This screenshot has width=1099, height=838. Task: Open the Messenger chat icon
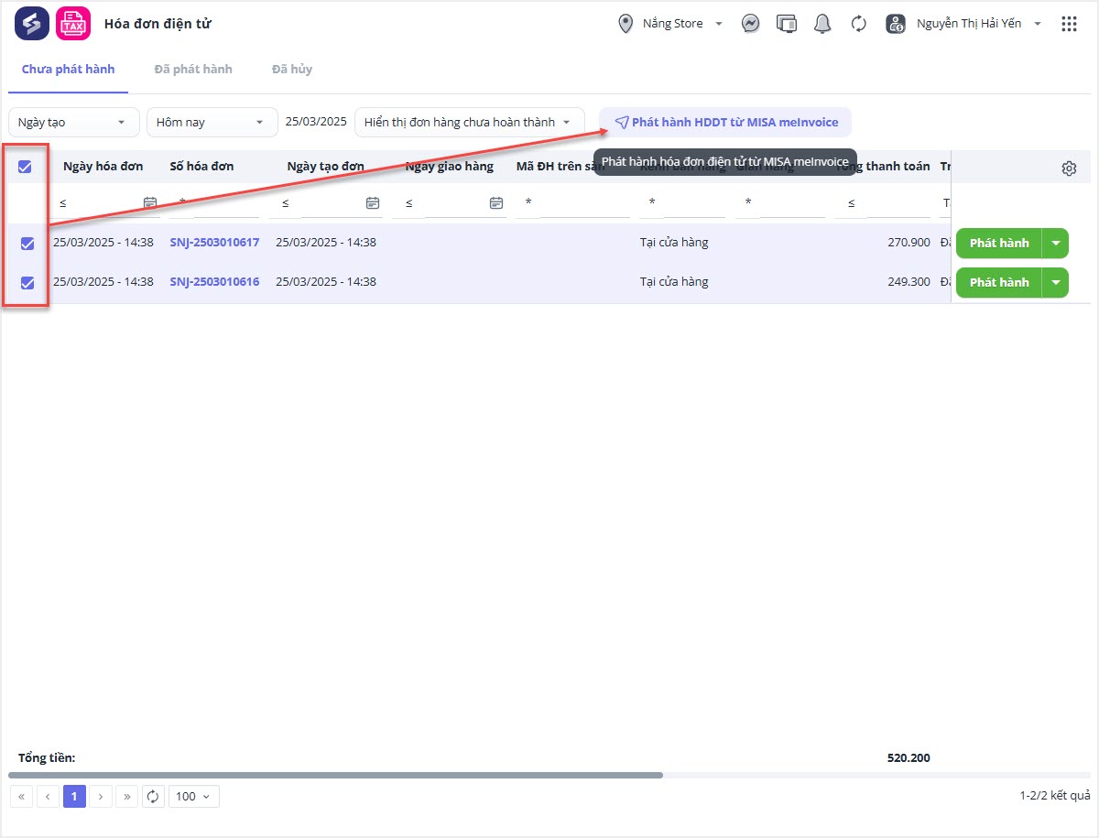tap(750, 24)
